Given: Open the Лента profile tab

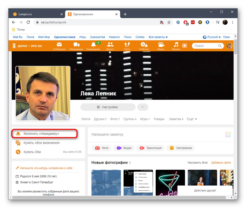Looking at the screenshot, I should click(x=86, y=119).
